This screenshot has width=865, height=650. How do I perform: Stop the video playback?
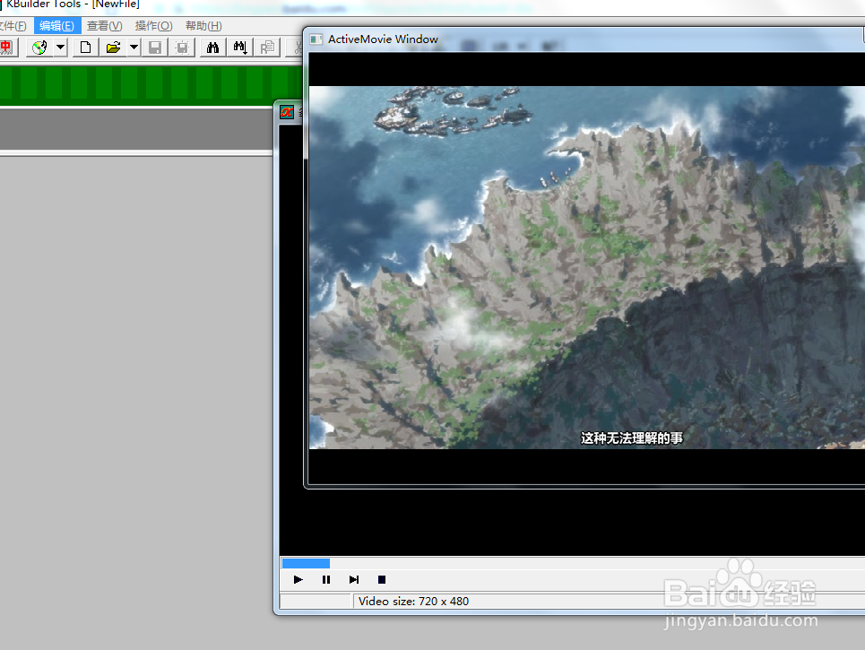(x=382, y=579)
